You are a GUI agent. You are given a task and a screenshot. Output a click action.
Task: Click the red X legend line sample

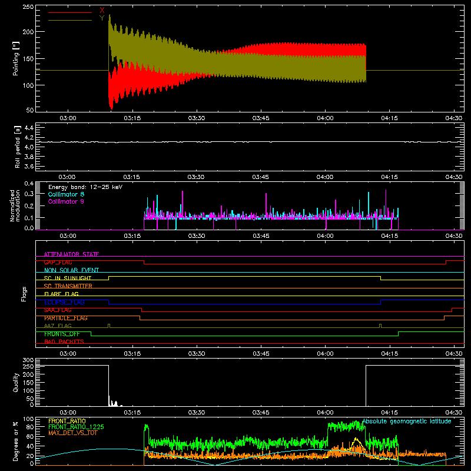[70, 12]
